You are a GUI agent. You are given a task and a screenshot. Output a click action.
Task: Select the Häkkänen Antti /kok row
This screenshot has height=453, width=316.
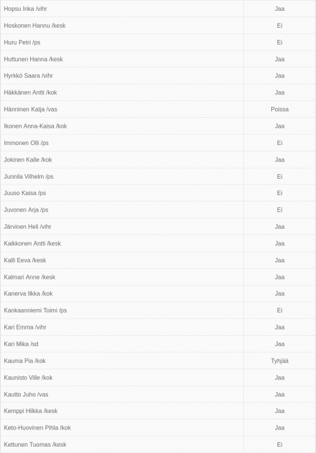[x=158, y=93]
